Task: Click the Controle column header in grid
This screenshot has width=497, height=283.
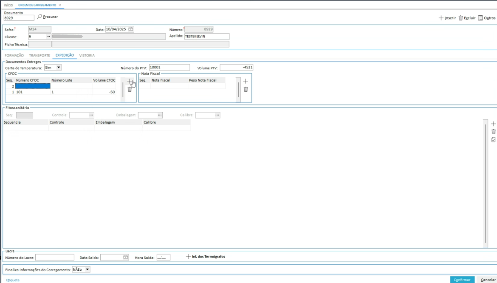Action: (x=72, y=122)
